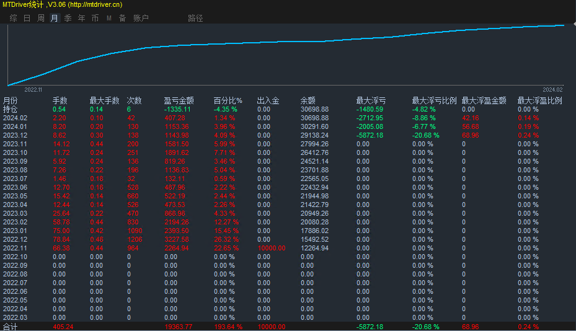This screenshot has width=576, height=331.
Task: Click the balance value 12264.94
Action: pyautogui.click(x=314, y=248)
